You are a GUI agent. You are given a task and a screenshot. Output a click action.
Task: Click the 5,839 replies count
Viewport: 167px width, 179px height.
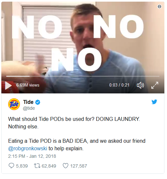(22, 166)
